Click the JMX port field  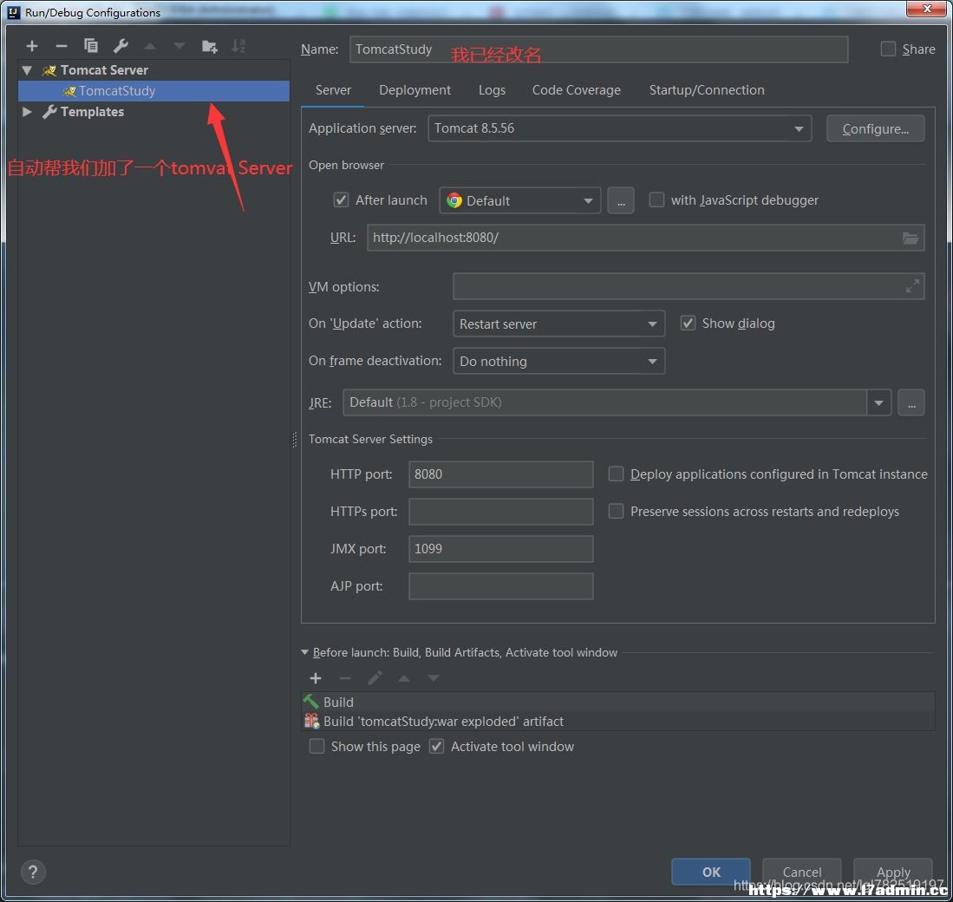501,549
